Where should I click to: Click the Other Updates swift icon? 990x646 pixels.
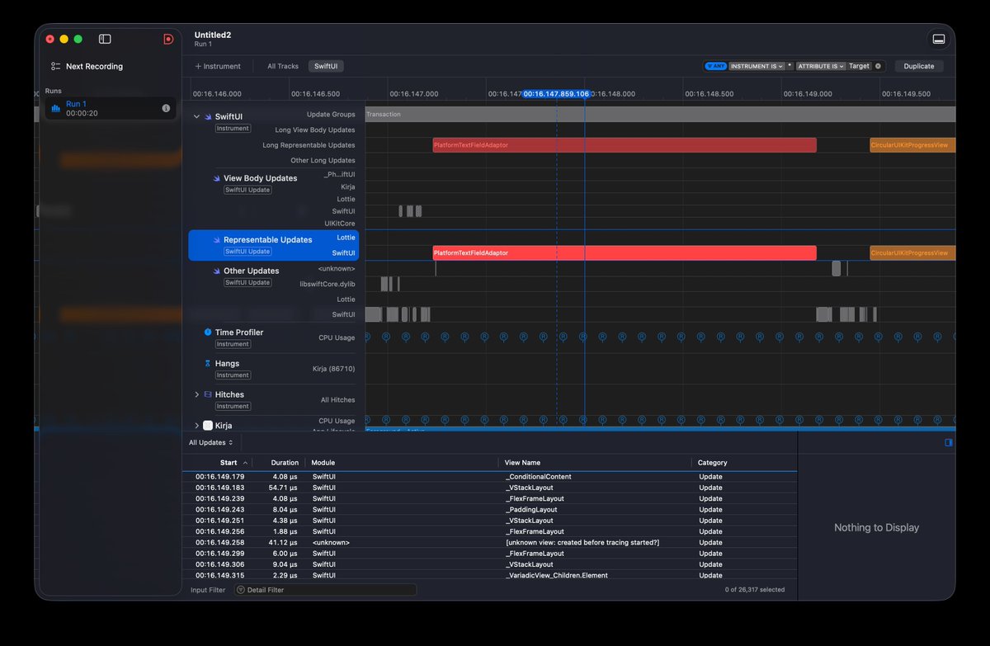point(217,271)
